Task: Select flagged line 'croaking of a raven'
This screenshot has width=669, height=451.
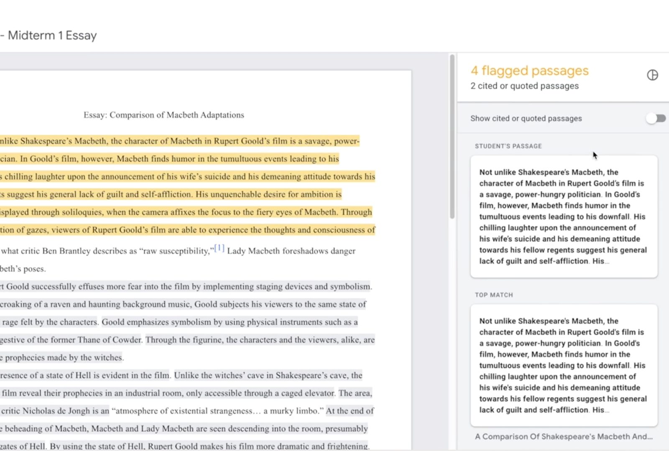Action: [x=183, y=304]
